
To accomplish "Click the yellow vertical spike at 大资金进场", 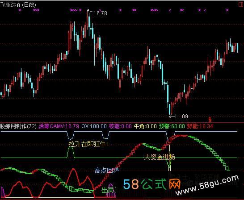I will (169, 158).
